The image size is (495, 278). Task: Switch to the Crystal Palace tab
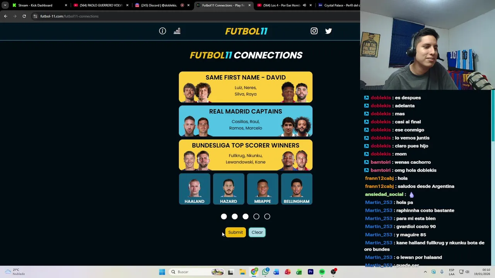tap(338, 5)
